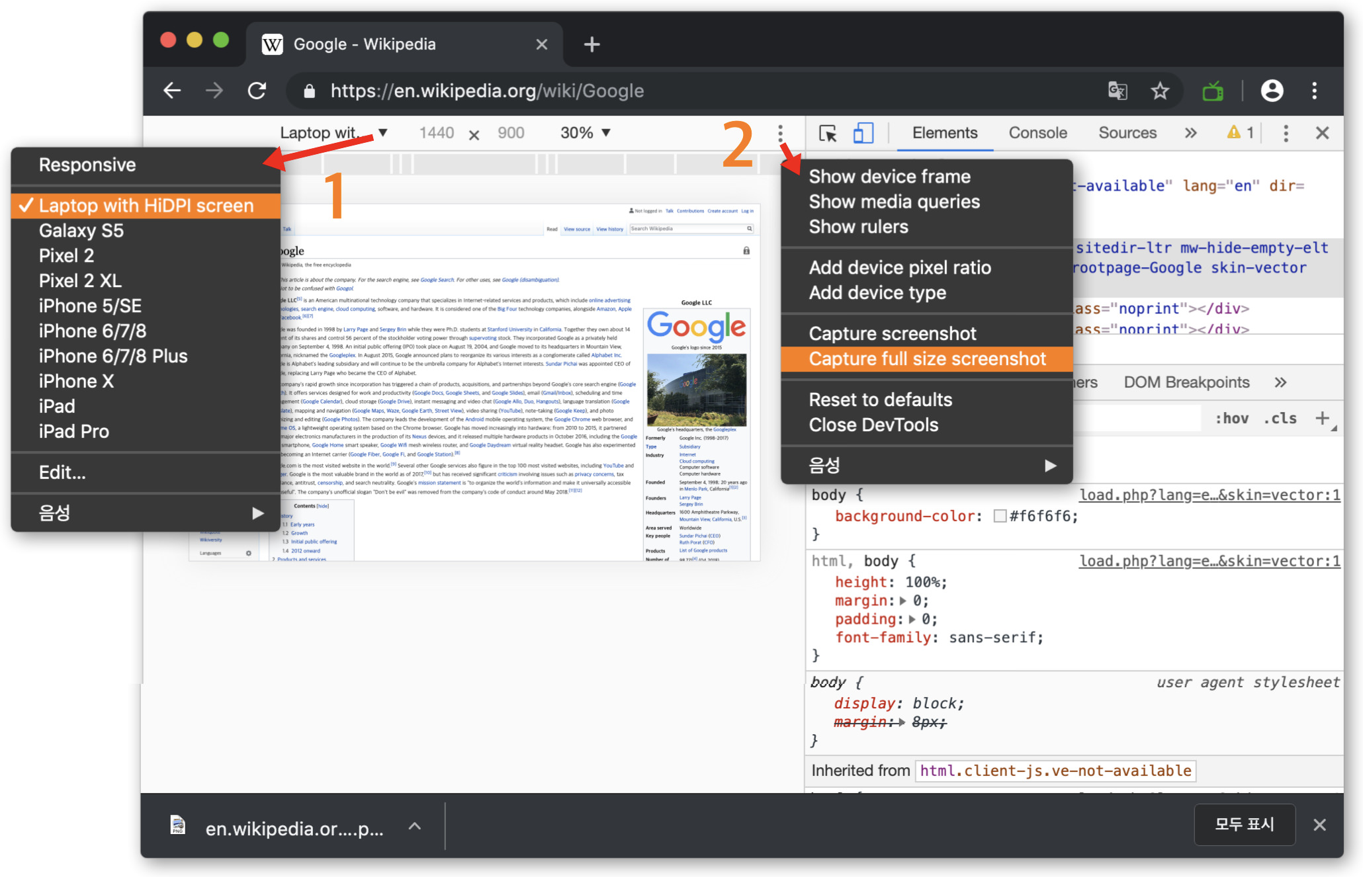Click the Google Translate icon in address bar

click(1118, 91)
